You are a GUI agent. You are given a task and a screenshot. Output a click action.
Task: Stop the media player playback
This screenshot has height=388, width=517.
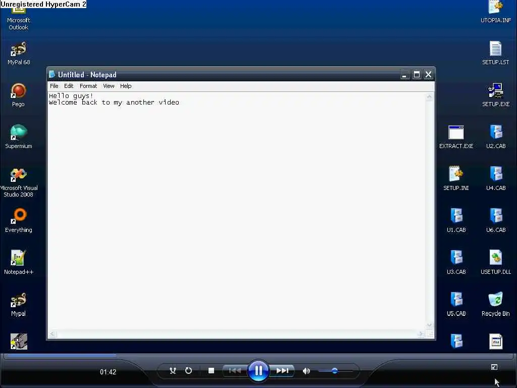pyautogui.click(x=212, y=370)
